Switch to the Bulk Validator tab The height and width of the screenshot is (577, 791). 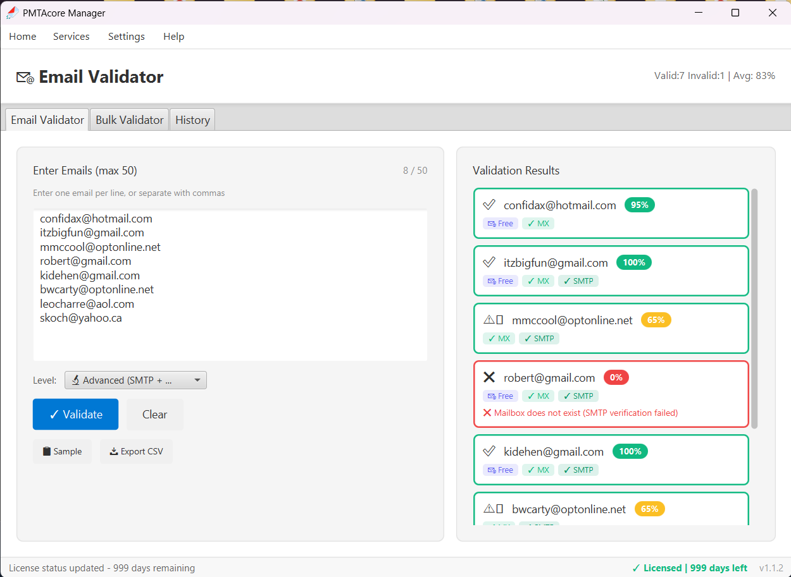128,119
